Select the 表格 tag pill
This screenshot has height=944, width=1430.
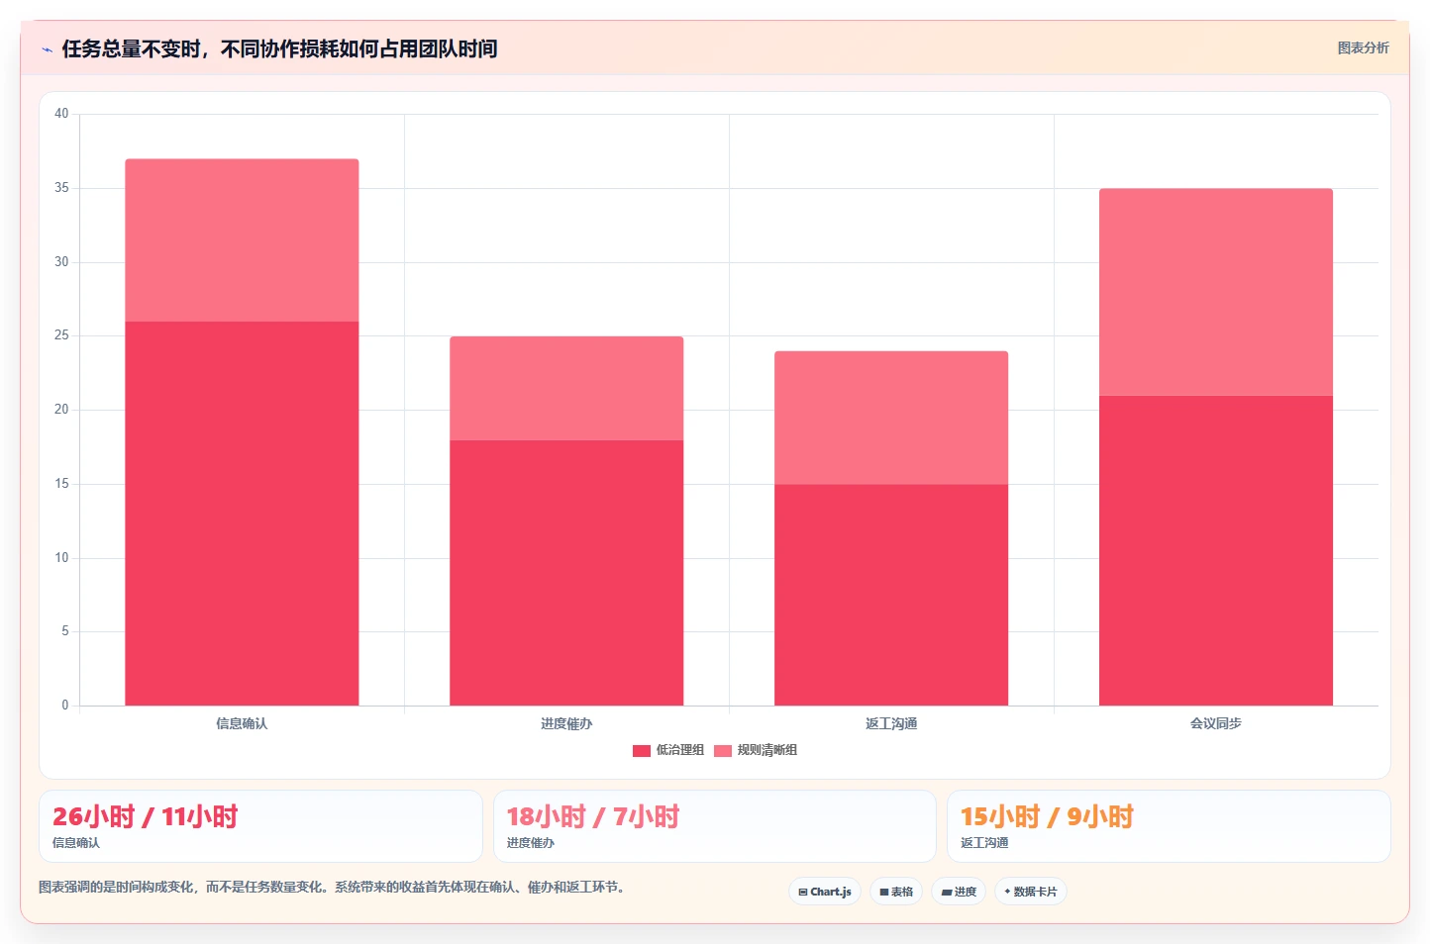896,892
